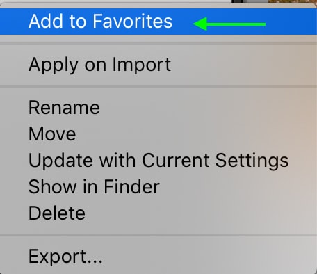This screenshot has height=274, width=317.
Task: Click the green arrow annotation
Action: 229,24
